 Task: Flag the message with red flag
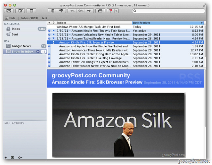coord(111,11)
